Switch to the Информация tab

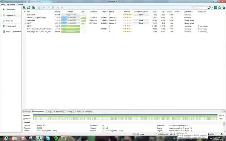(38, 112)
